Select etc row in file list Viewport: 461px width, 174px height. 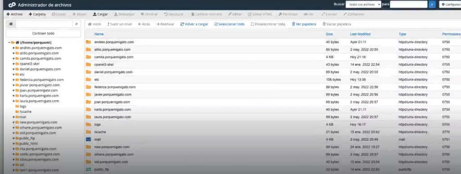[x=272, y=80]
